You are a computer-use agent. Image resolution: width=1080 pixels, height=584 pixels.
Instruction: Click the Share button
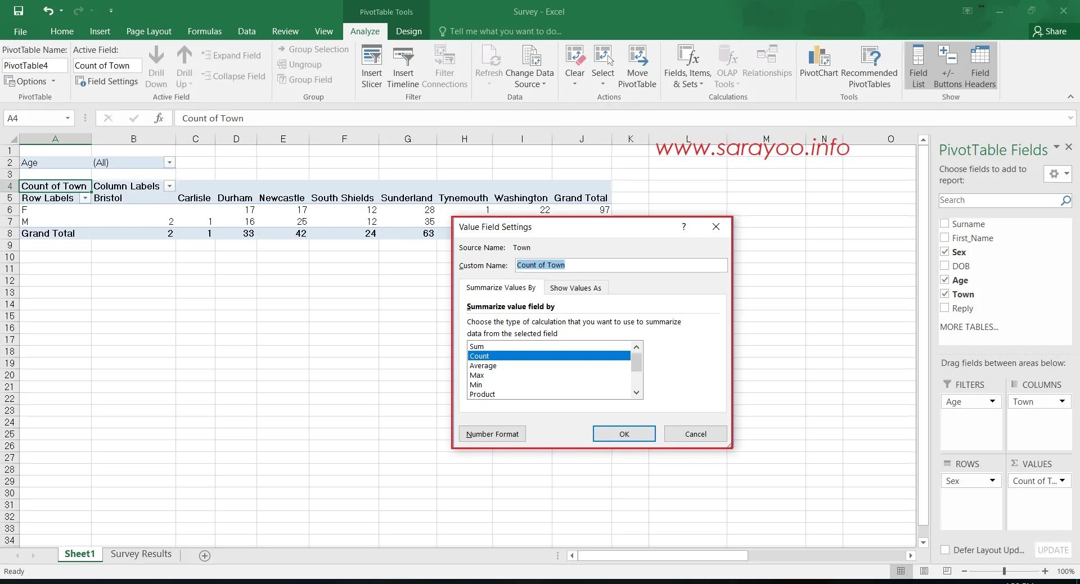tap(1050, 31)
